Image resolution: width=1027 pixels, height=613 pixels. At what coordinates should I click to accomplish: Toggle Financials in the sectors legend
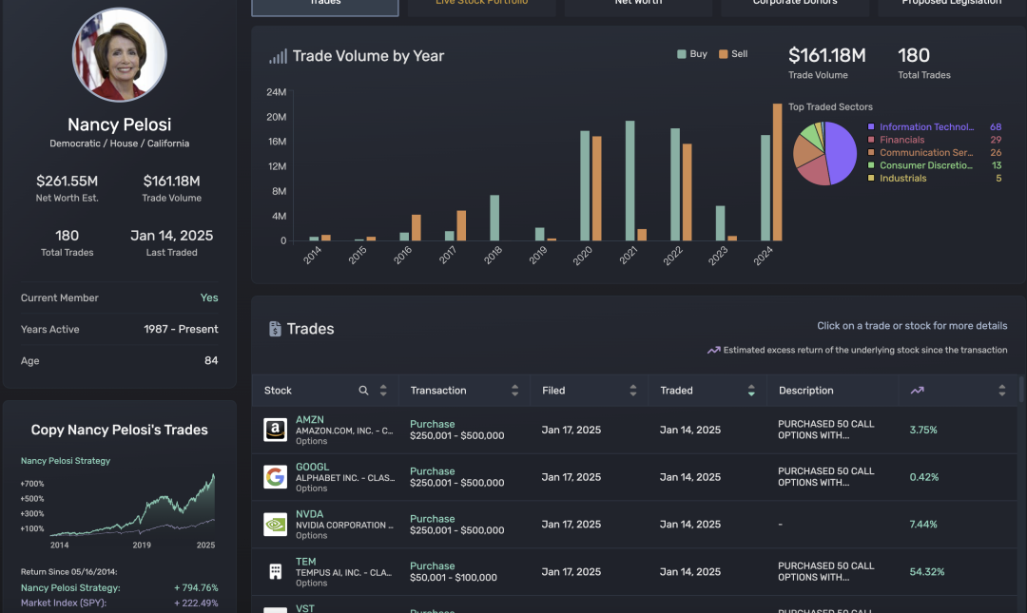(901, 140)
